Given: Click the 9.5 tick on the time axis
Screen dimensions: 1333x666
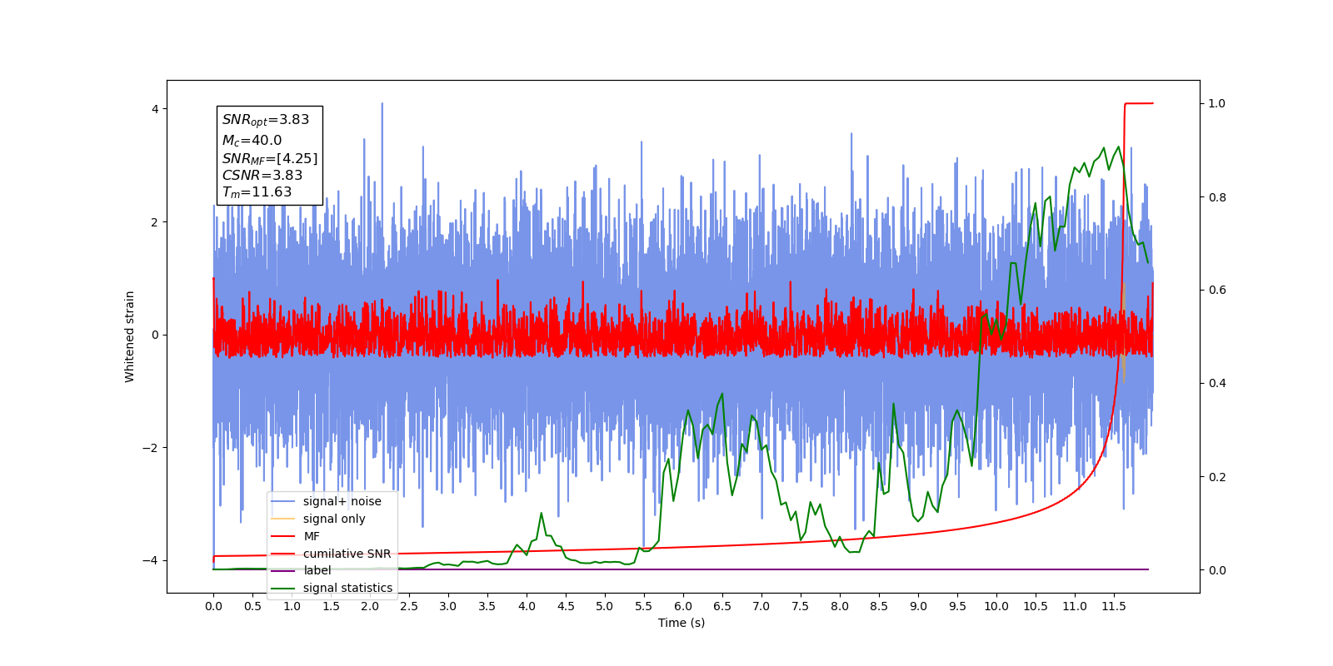Looking at the screenshot, I should 957,606.
